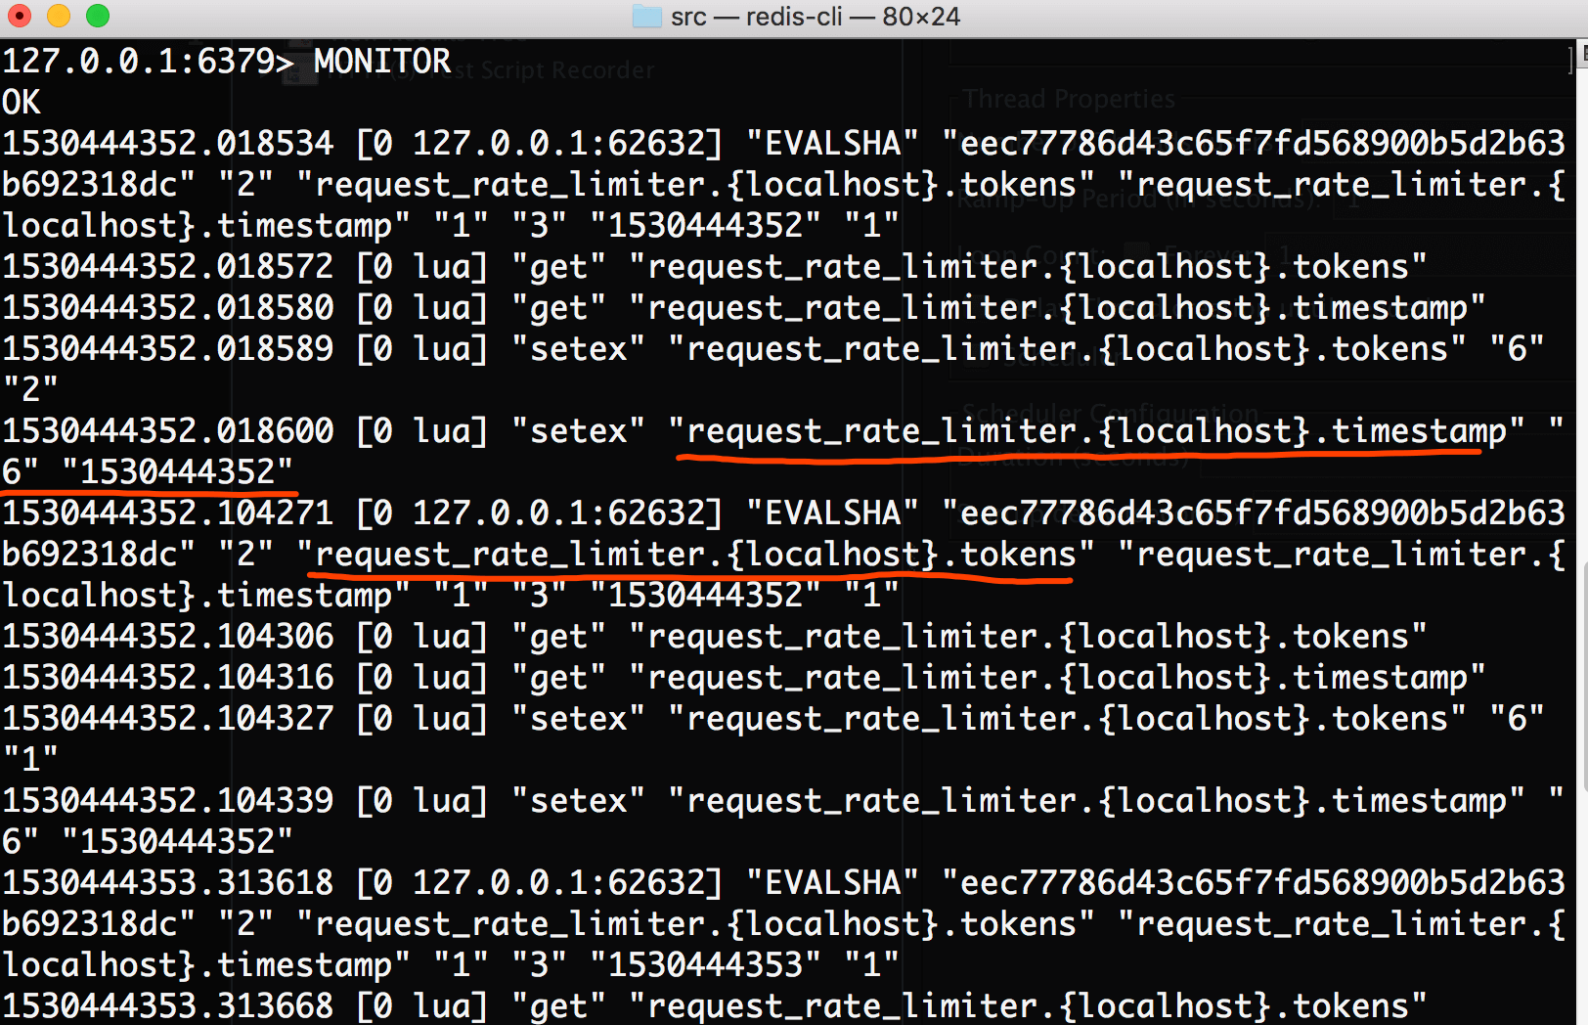Click timestamp 1530444352.018589
The width and height of the screenshot is (1588, 1025).
coord(168,349)
